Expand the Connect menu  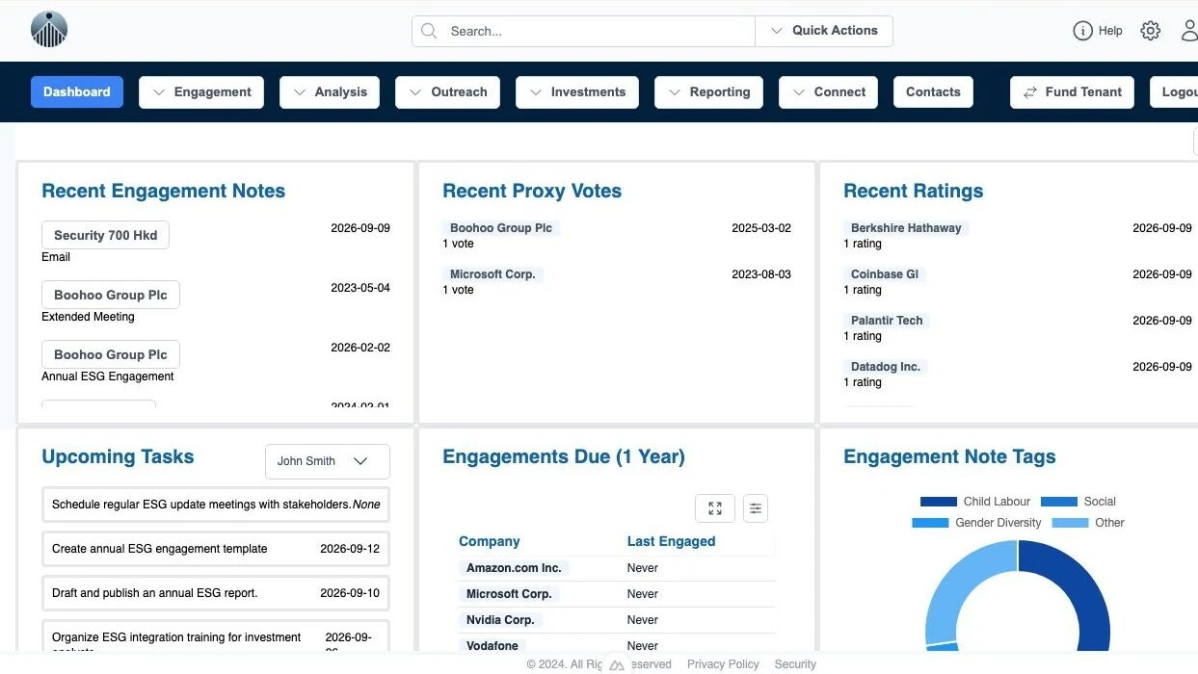click(x=829, y=92)
